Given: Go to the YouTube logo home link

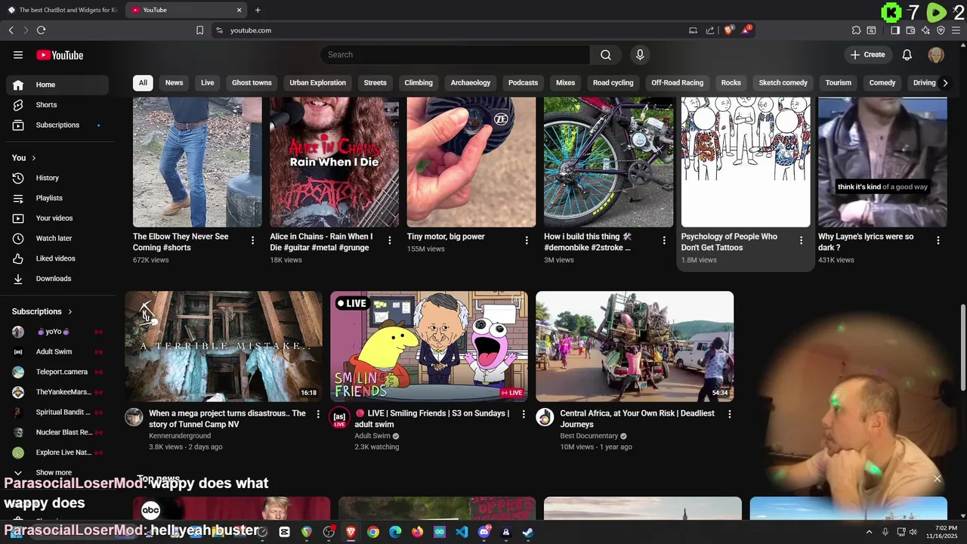Looking at the screenshot, I should [x=60, y=54].
